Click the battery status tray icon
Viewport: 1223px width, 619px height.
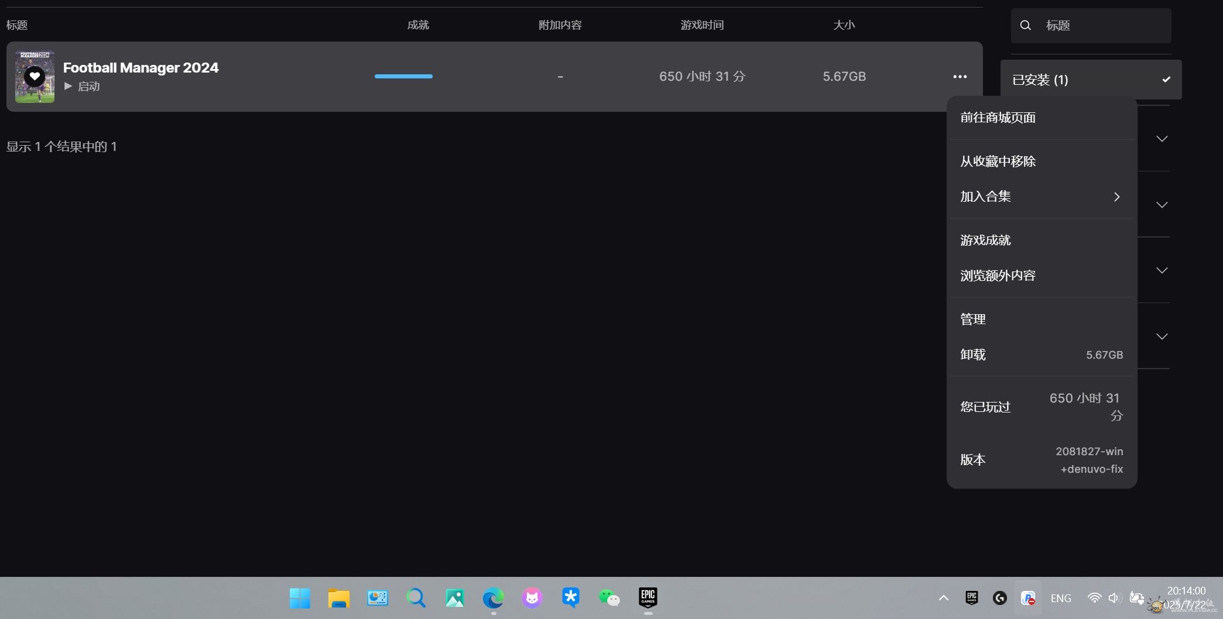1136,598
